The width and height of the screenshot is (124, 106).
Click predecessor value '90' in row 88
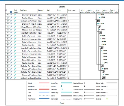(69, 78)
